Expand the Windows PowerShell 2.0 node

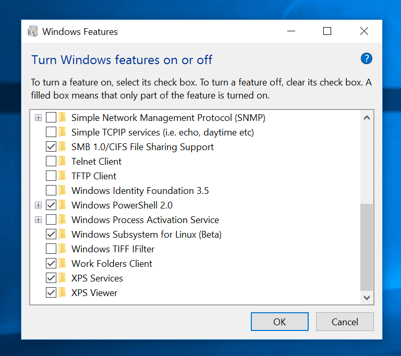[x=38, y=205]
